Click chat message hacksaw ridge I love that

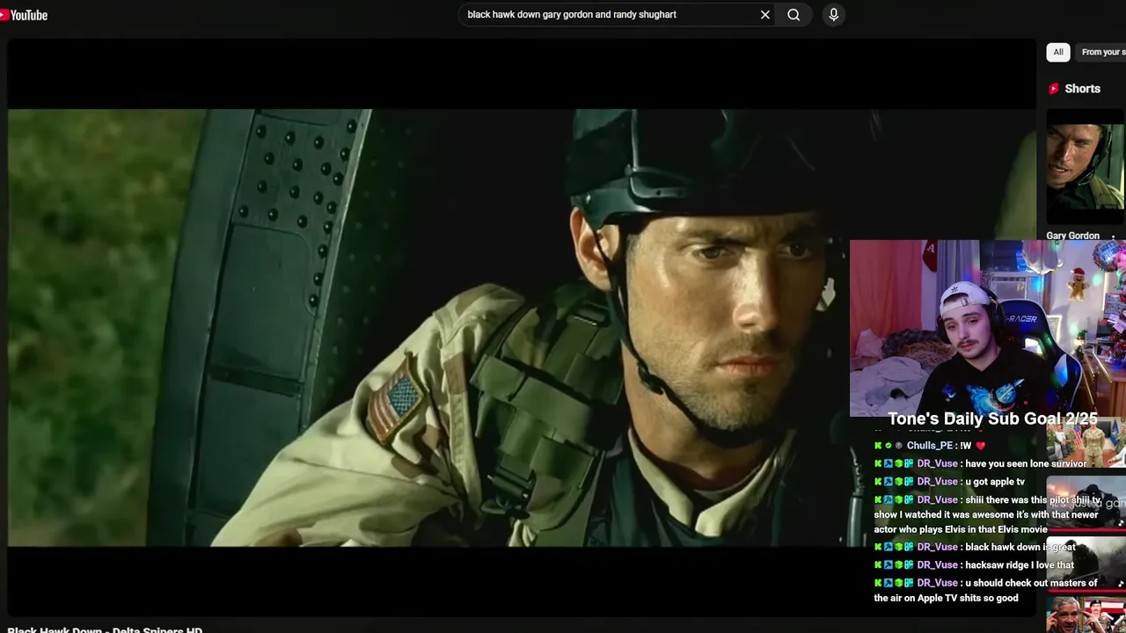pos(1020,565)
